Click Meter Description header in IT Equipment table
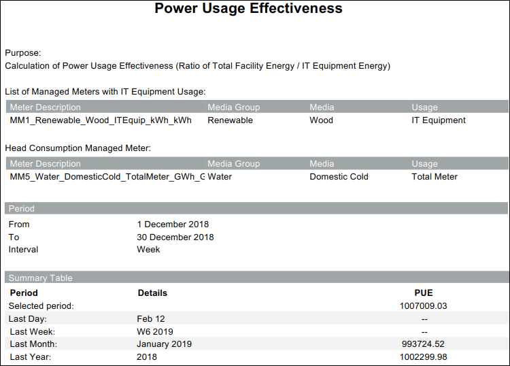This screenshot has height=366, width=510. (x=45, y=107)
